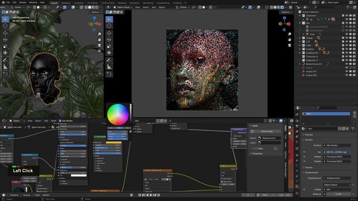The height and width of the screenshot is (201, 358).
Task: Click the node Name field showing Displacement
Action: [269, 138]
